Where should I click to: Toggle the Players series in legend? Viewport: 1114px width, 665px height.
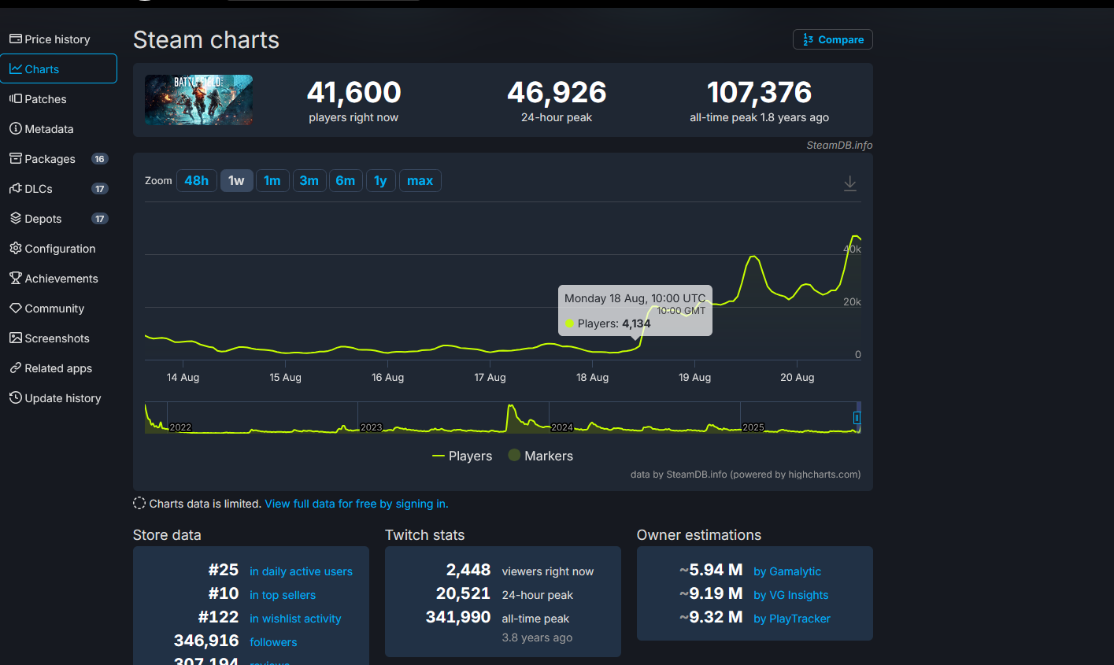(x=462, y=456)
